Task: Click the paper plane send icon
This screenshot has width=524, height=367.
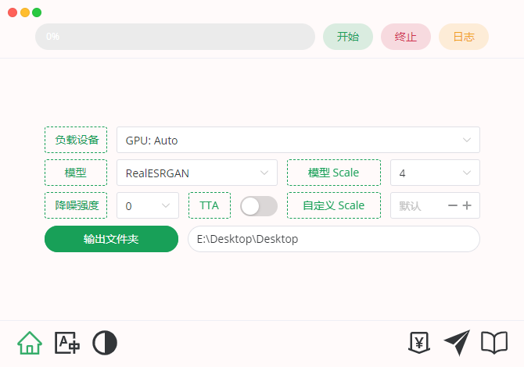Action: pos(457,343)
